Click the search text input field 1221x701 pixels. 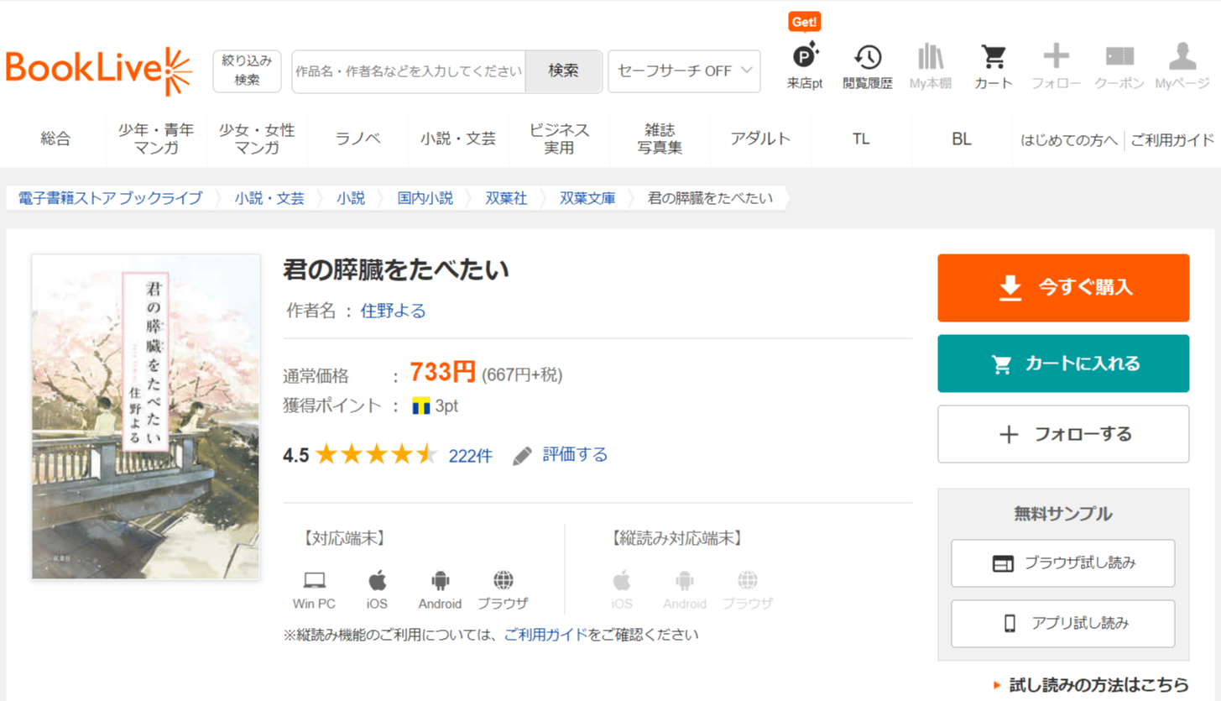[409, 71]
